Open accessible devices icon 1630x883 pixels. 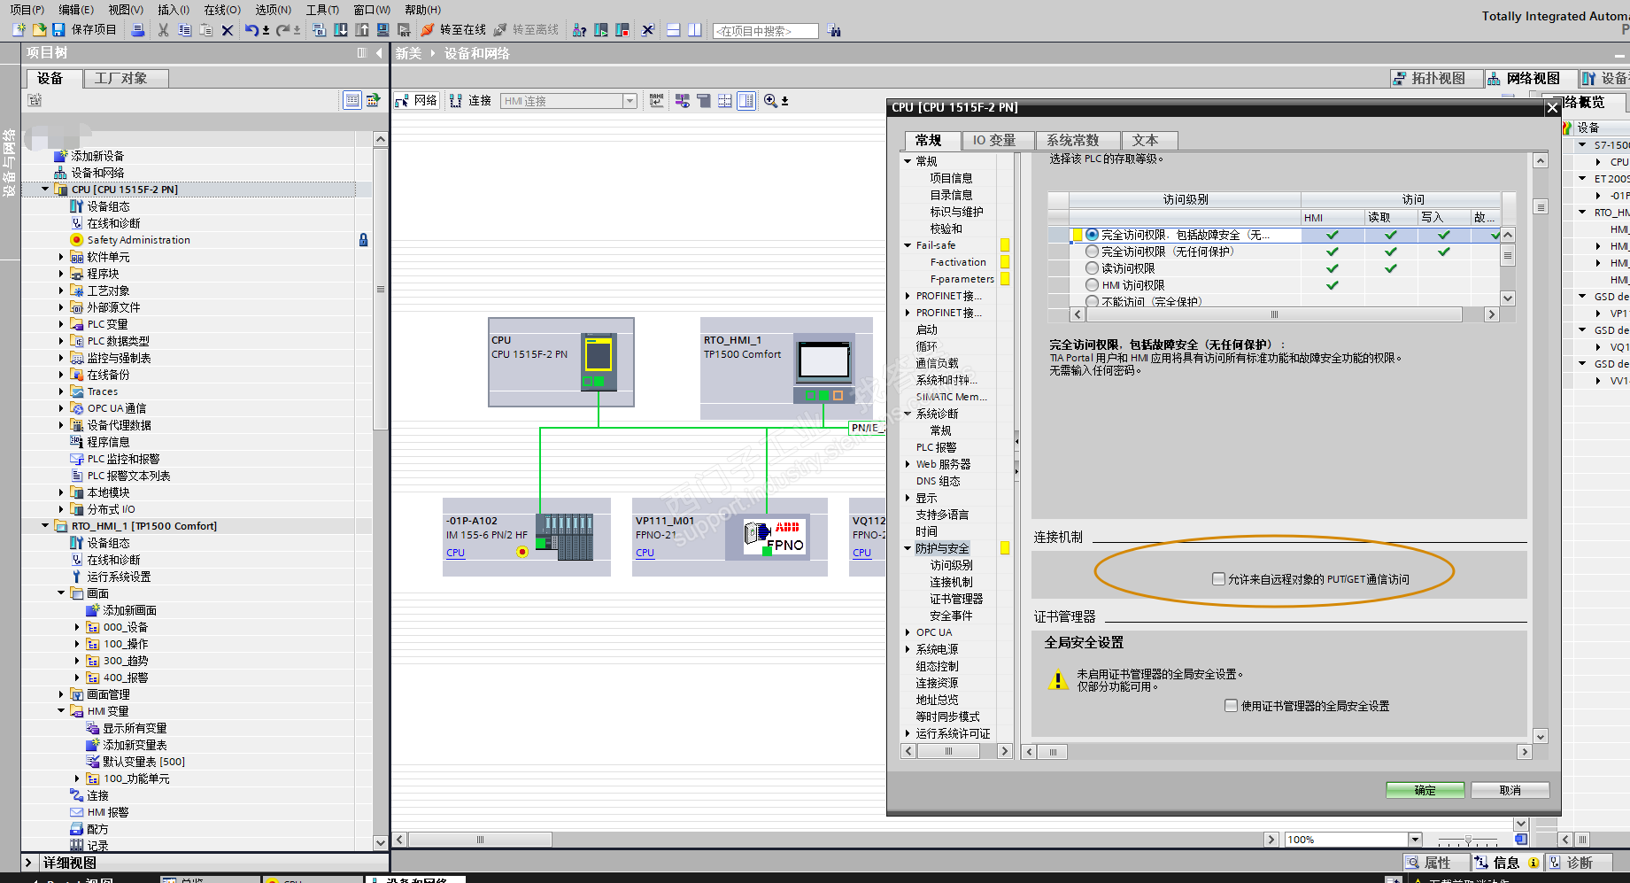(x=579, y=29)
